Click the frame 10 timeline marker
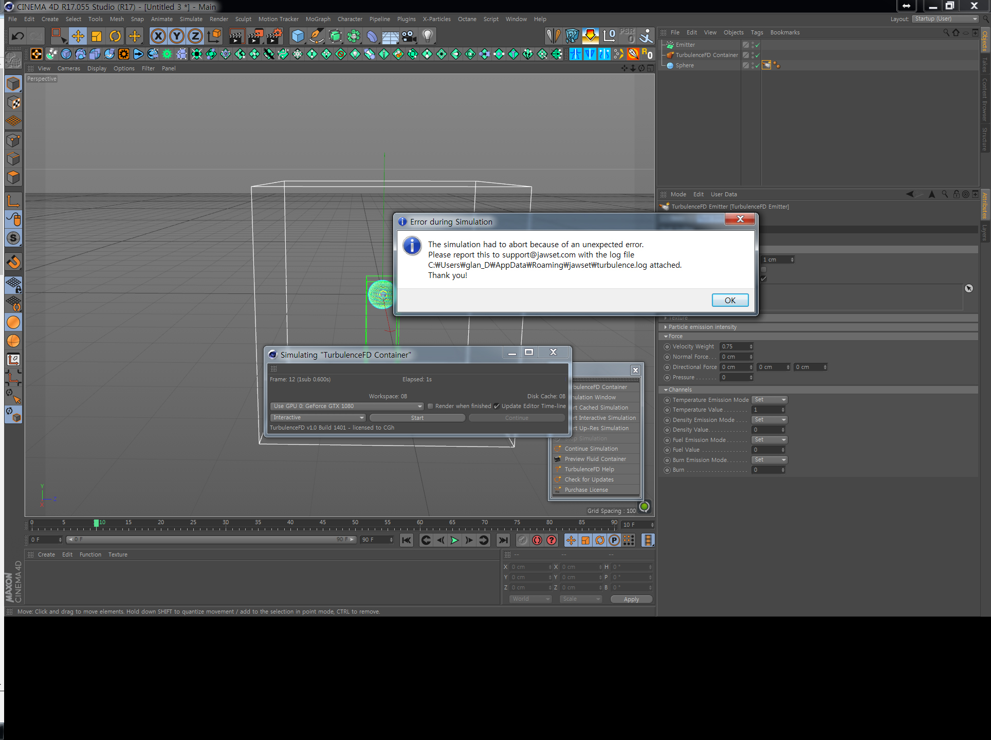 (96, 523)
